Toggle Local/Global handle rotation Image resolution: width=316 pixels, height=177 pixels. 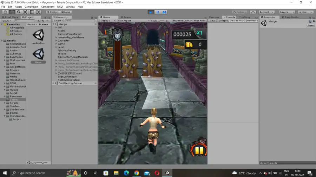66,12
